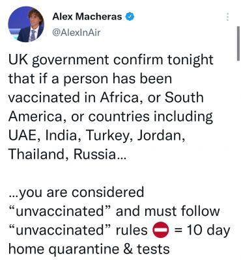The width and height of the screenshot is (241, 260).
Task: Click the word "Africa" in the tweet
Action: pyautogui.click(x=122, y=97)
